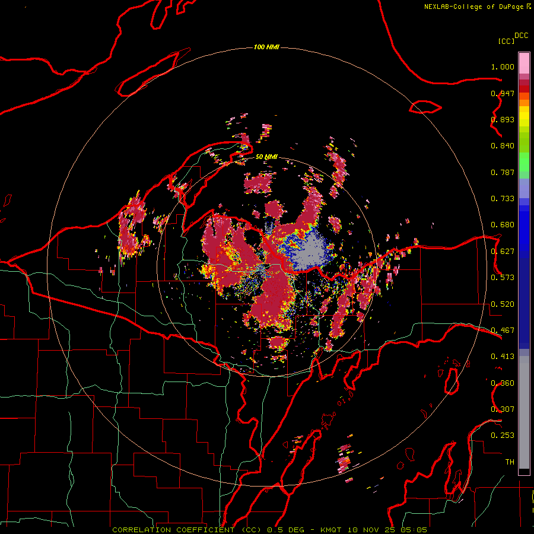Image resolution: width=534 pixels, height=534 pixels.
Task: Select the 0.467 scale value
Action: click(x=503, y=330)
